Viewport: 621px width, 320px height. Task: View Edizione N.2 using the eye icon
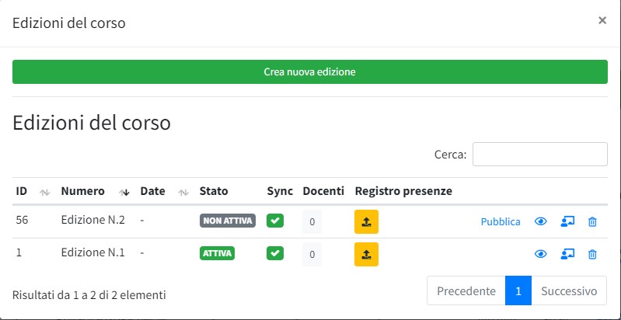pos(541,221)
